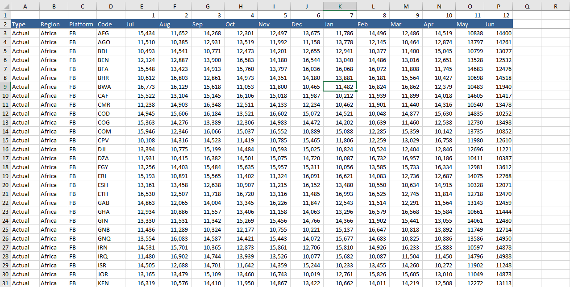Image resolution: width=570 pixels, height=287 pixels.
Task: Click the Mar header cell
Action: tap(406, 24)
